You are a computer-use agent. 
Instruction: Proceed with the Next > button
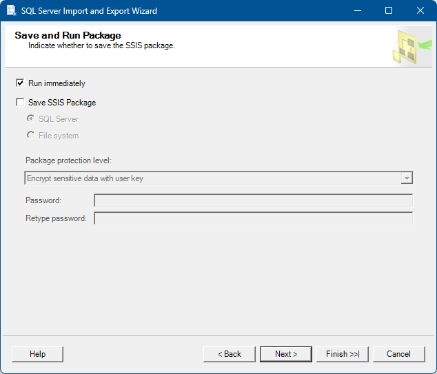coord(286,354)
